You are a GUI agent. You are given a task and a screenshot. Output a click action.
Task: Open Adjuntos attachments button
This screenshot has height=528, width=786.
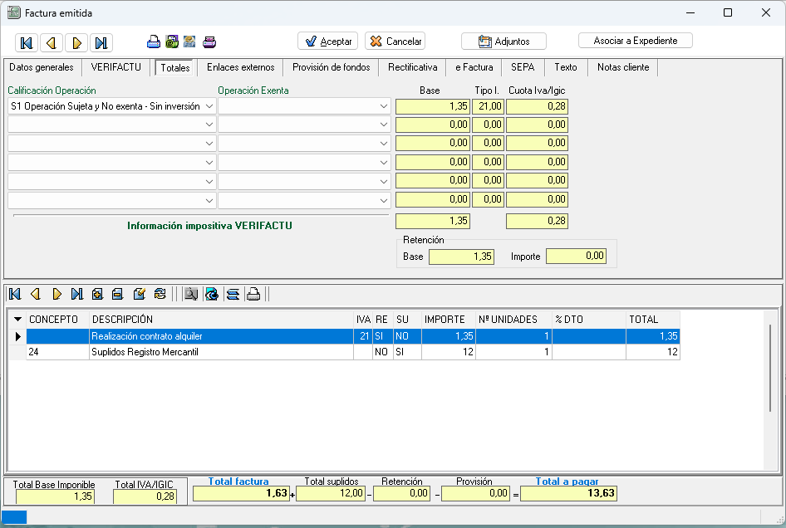point(504,42)
